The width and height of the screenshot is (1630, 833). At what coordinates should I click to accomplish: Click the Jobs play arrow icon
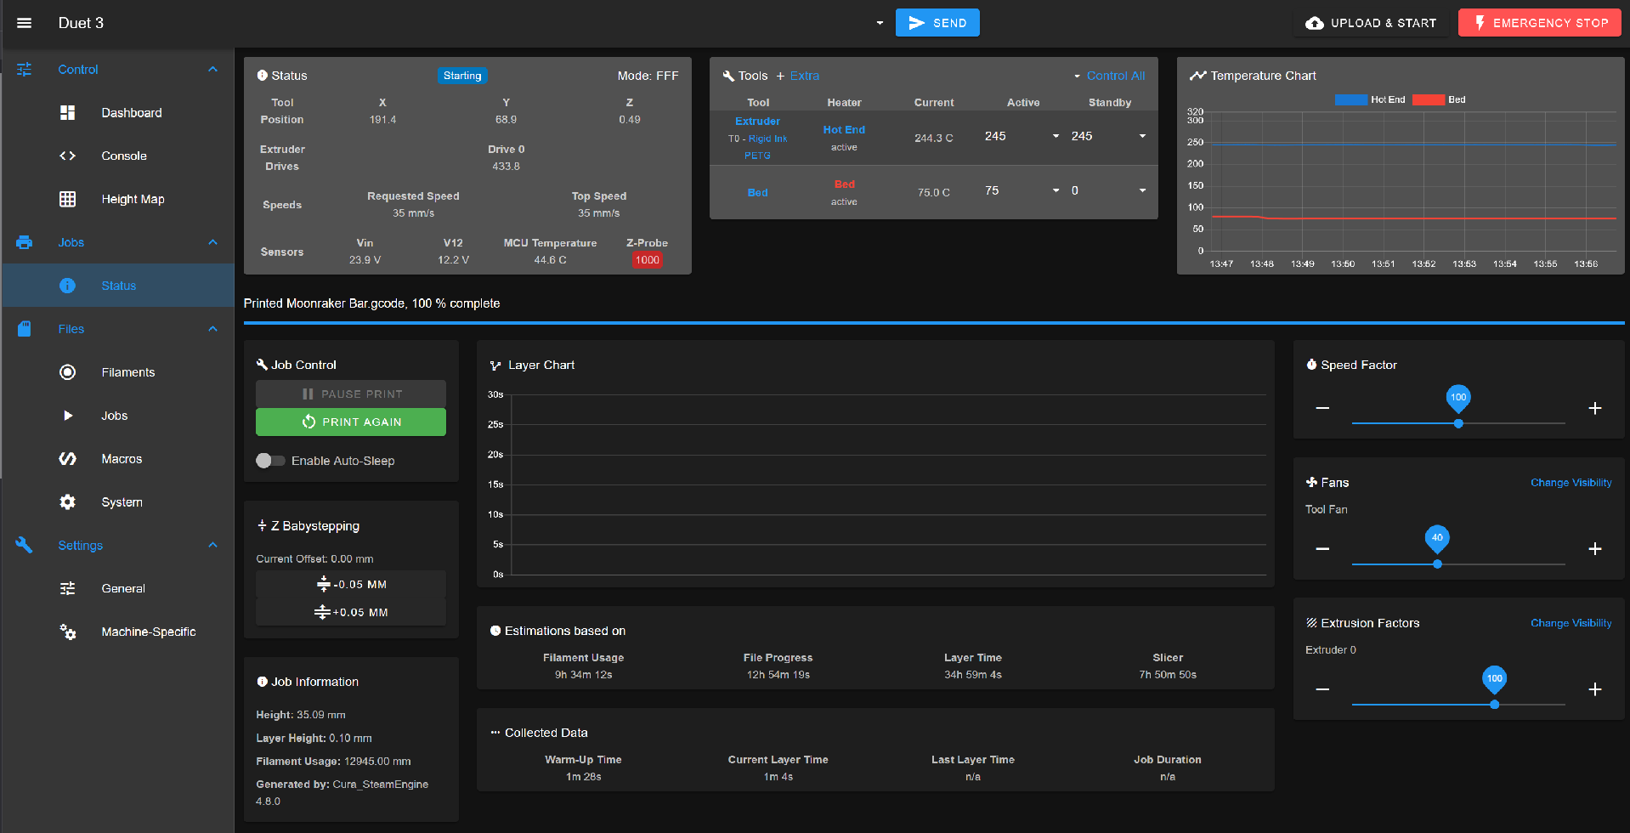[68, 416]
